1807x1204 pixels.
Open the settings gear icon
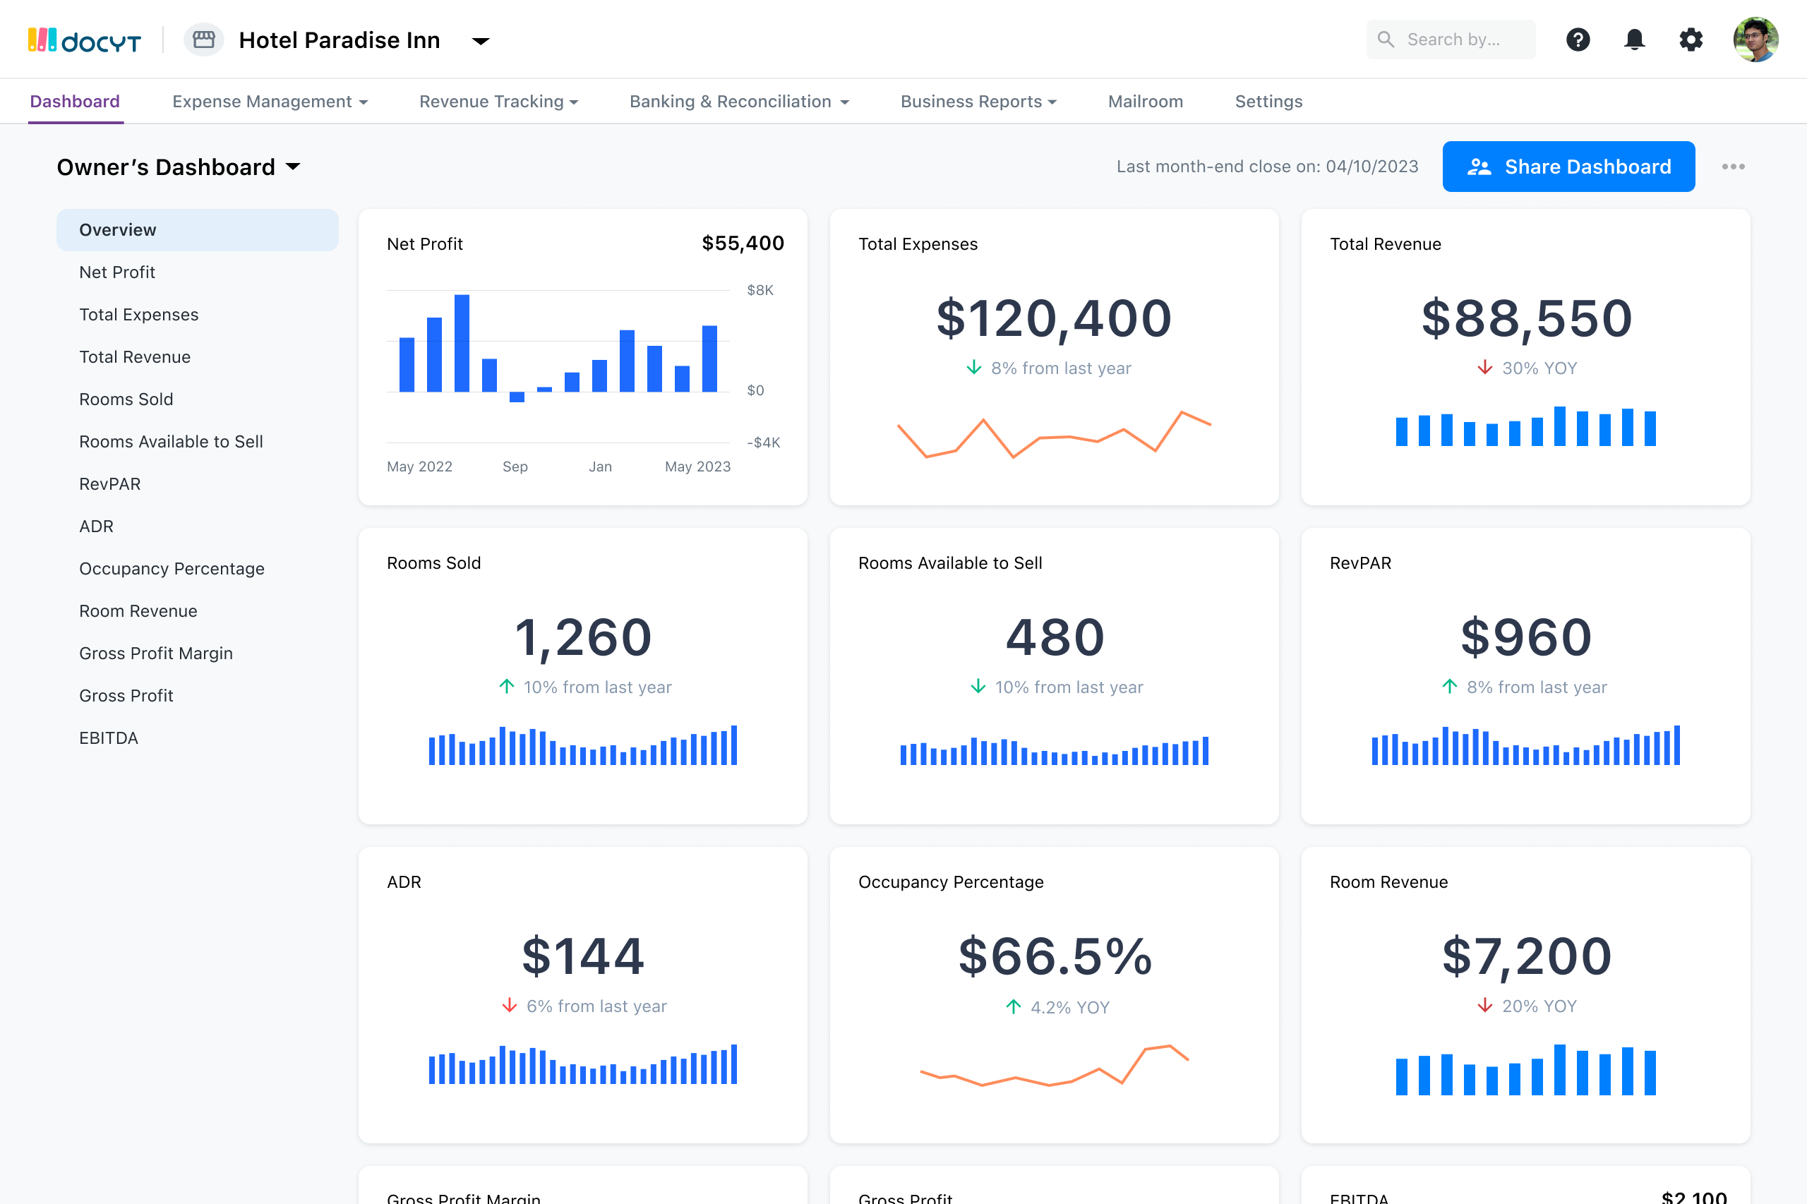[1691, 39]
